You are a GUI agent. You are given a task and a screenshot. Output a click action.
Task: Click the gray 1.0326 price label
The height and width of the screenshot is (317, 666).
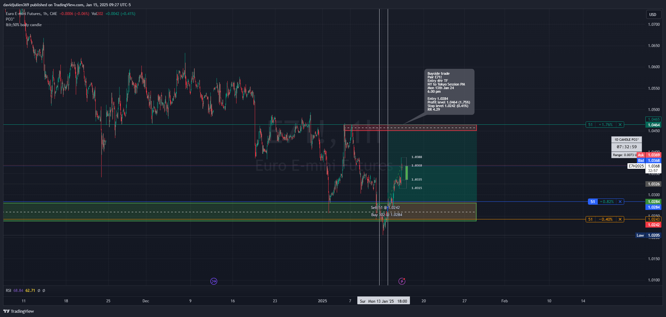pyautogui.click(x=654, y=184)
